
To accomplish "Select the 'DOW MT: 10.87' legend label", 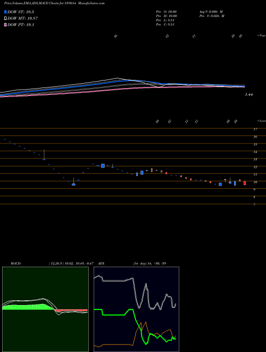I will click(22, 19).
